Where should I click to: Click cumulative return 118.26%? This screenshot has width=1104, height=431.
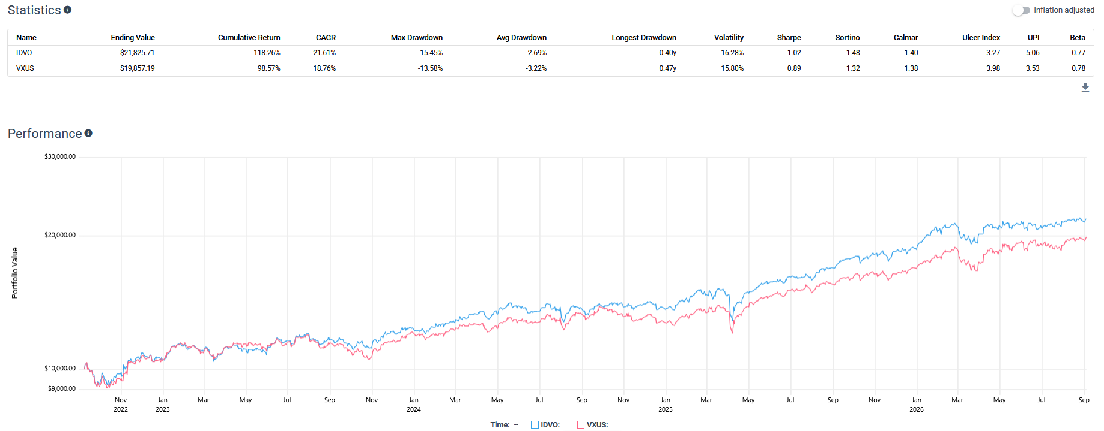[267, 53]
